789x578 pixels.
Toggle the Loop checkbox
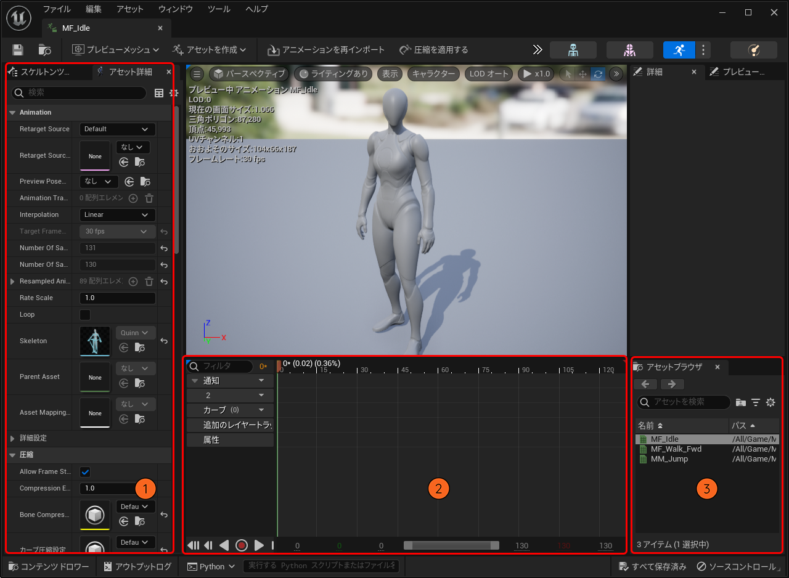tap(85, 315)
